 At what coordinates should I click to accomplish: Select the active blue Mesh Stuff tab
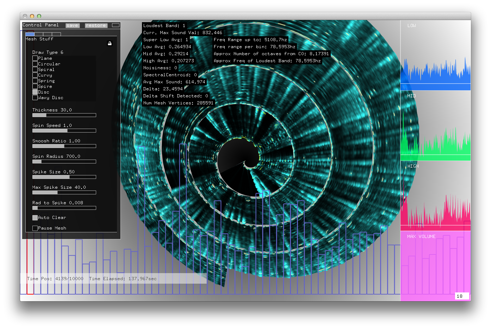[30, 34]
